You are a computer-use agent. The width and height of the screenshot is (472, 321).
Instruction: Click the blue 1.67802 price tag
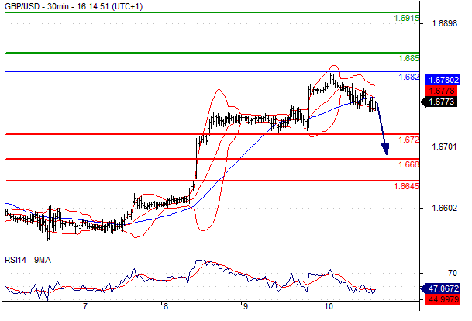coord(443,80)
